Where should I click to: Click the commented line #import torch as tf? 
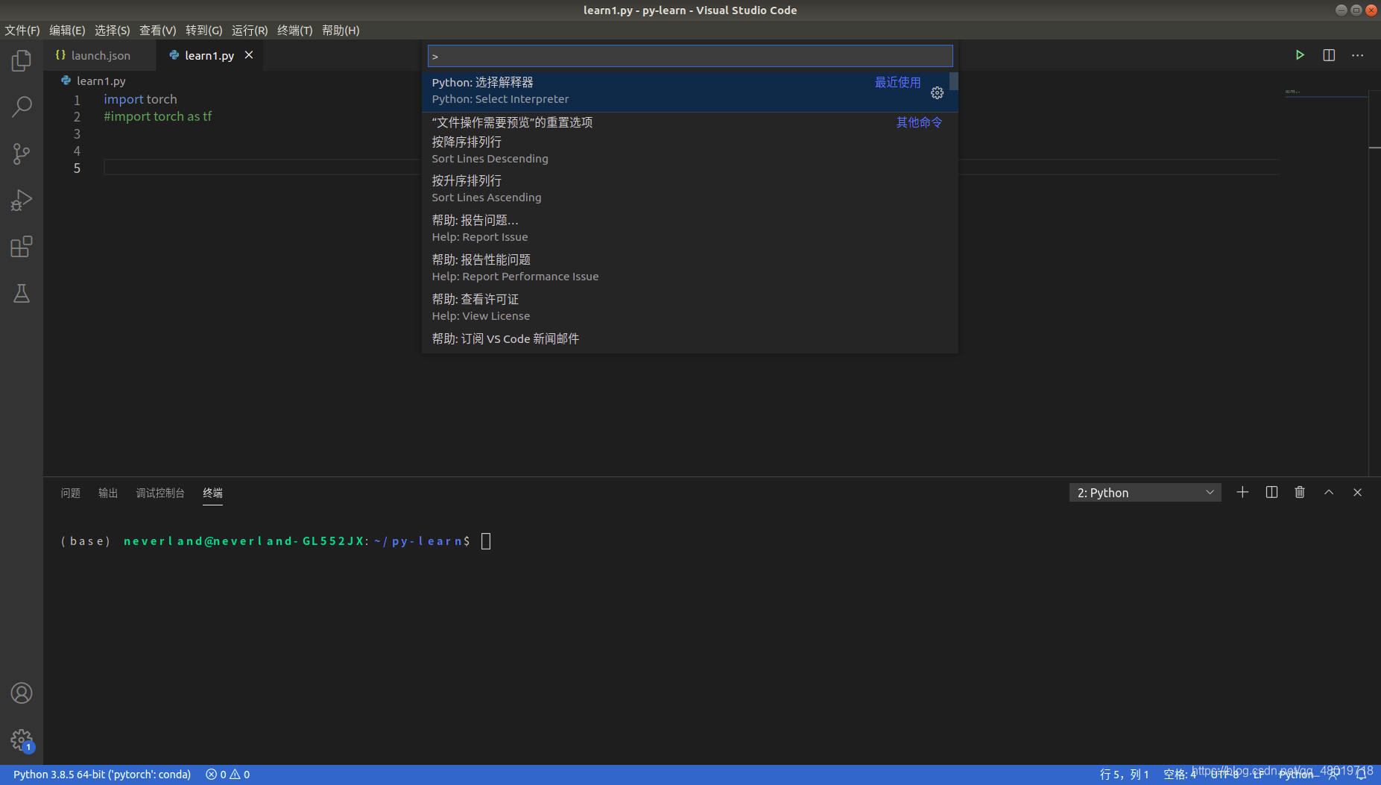pyautogui.click(x=157, y=116)
